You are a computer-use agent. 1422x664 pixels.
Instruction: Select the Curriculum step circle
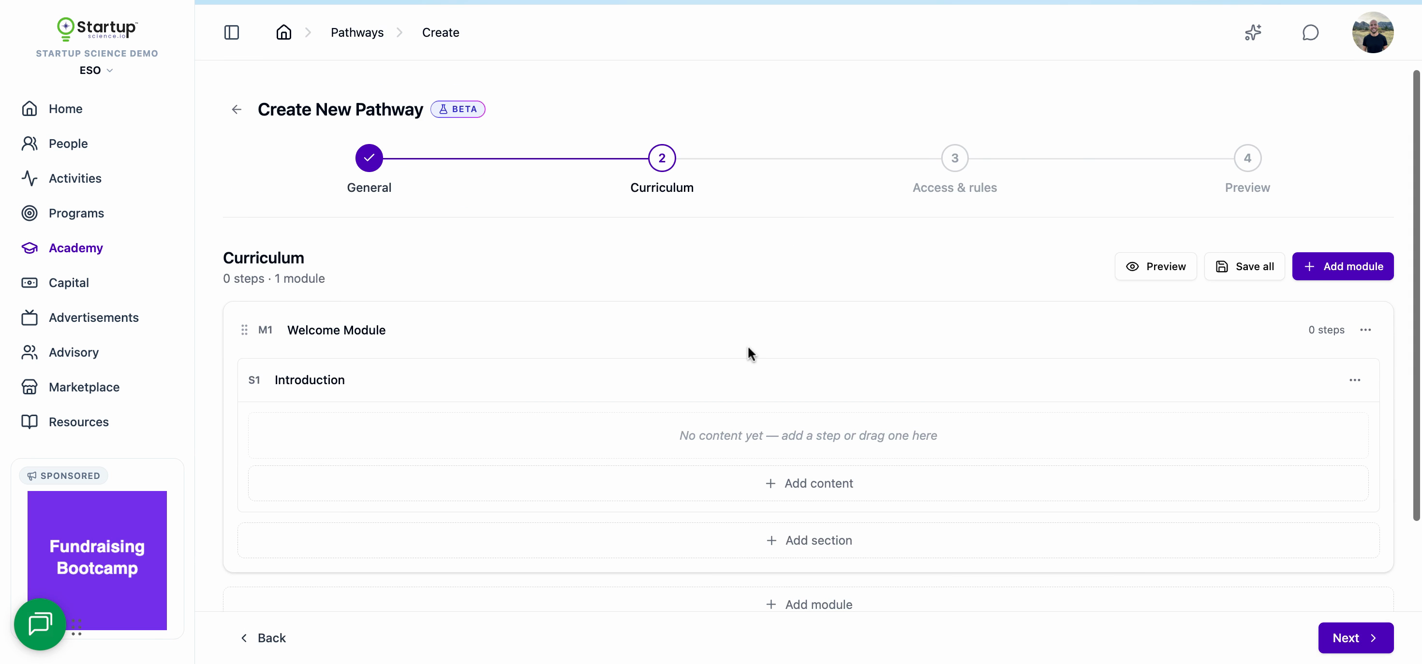661,159
